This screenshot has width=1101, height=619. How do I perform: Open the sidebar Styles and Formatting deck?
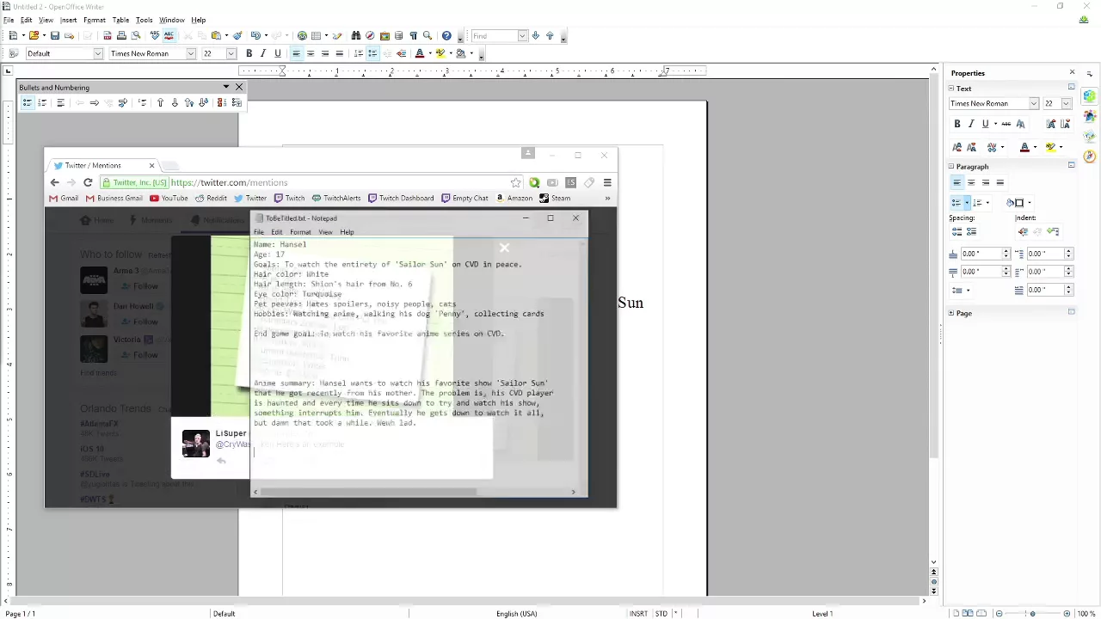pyautogui.click(x=1090, y=116)
